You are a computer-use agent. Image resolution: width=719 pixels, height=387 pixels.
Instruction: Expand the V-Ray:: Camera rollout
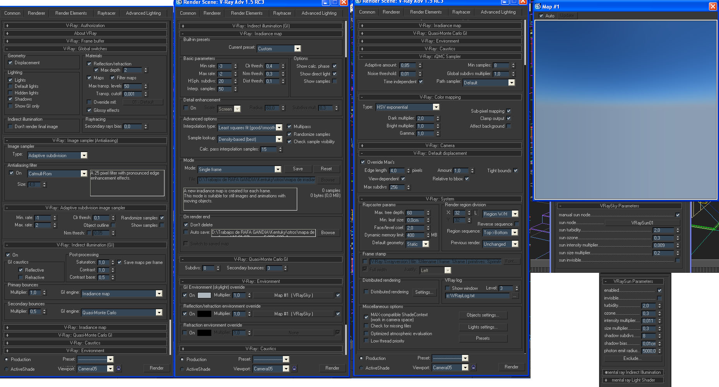[440, 146]
